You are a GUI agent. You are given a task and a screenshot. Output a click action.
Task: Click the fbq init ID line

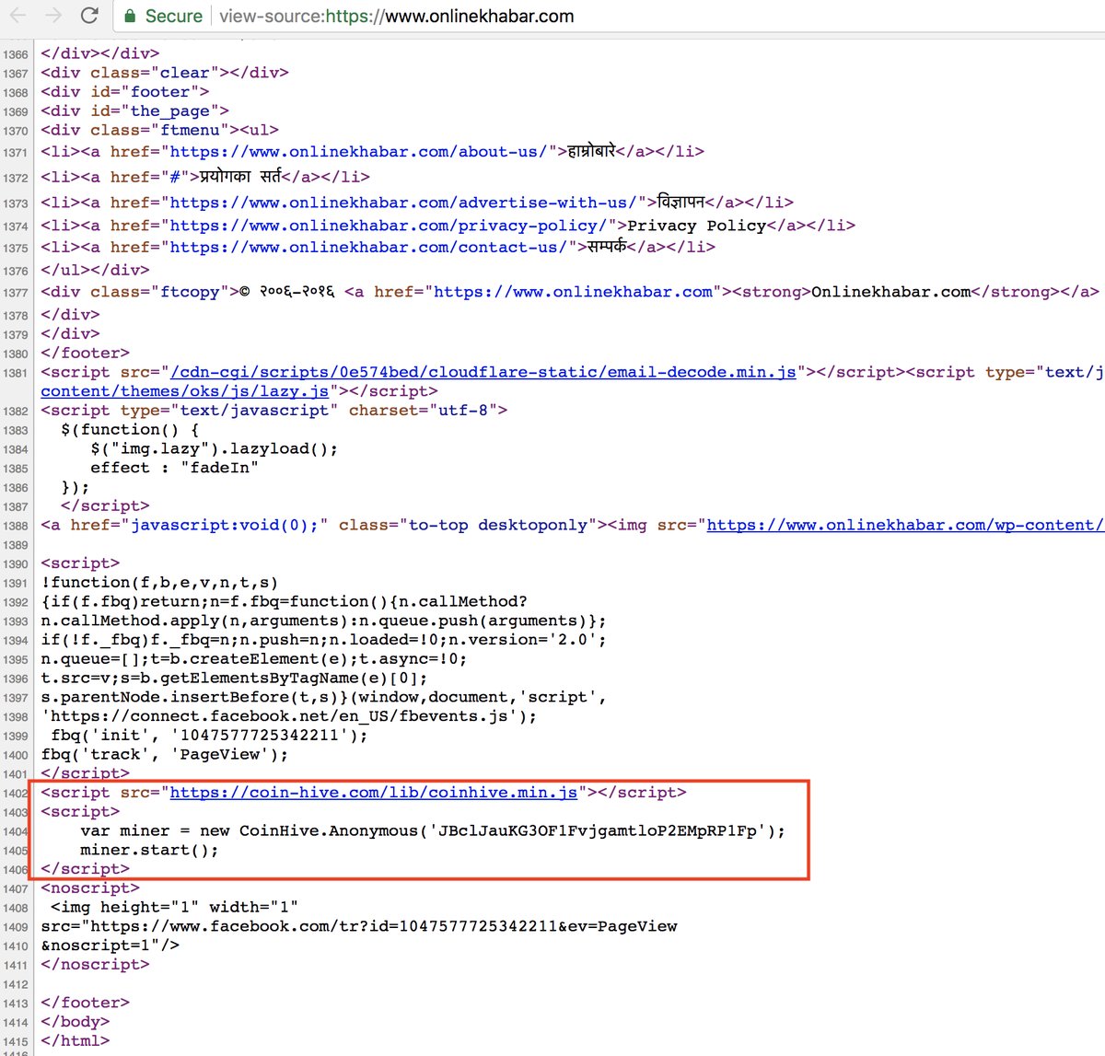click(209, 735)
